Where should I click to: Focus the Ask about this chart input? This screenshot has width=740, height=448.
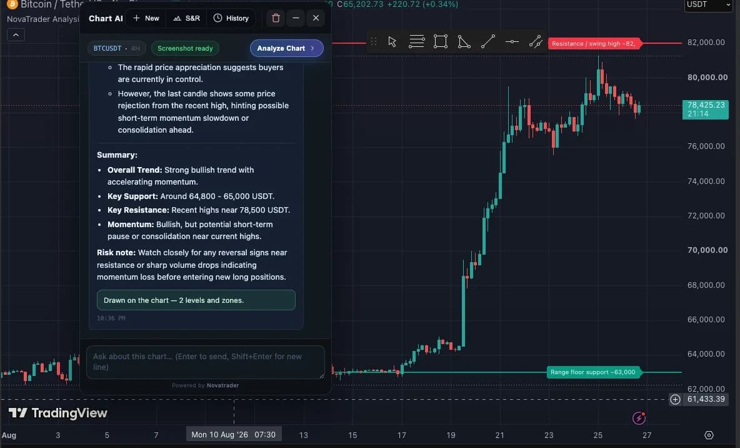205,362
